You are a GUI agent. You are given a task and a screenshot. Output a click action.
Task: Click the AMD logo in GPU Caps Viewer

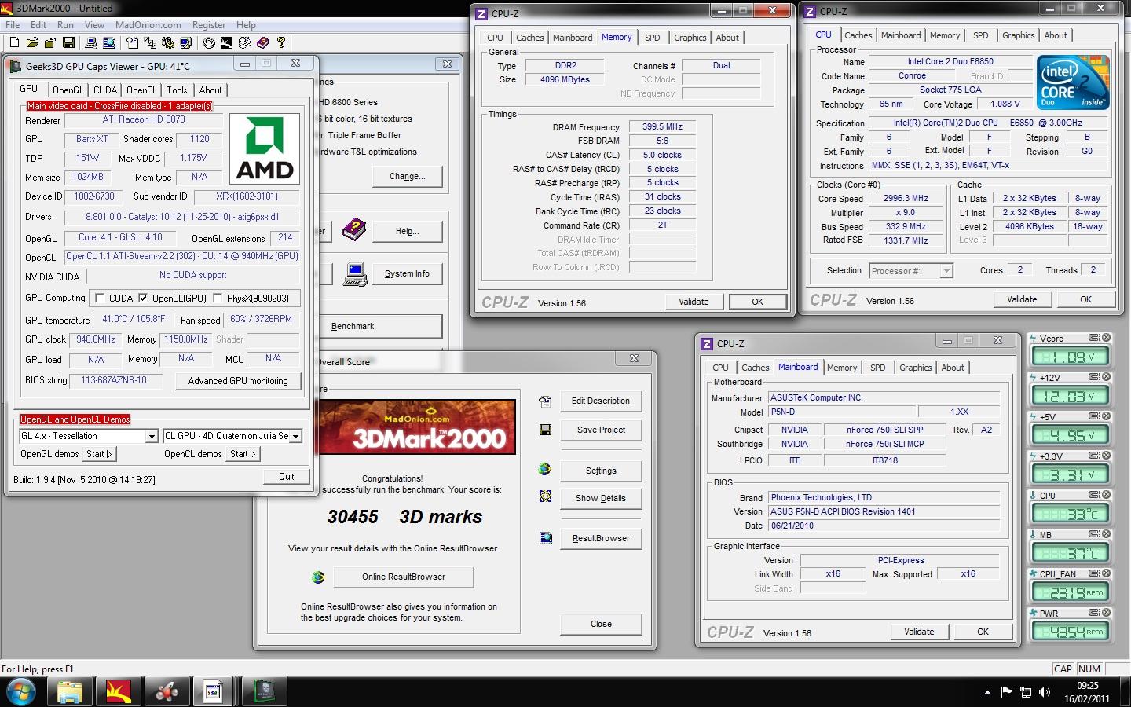click(265, 148)
